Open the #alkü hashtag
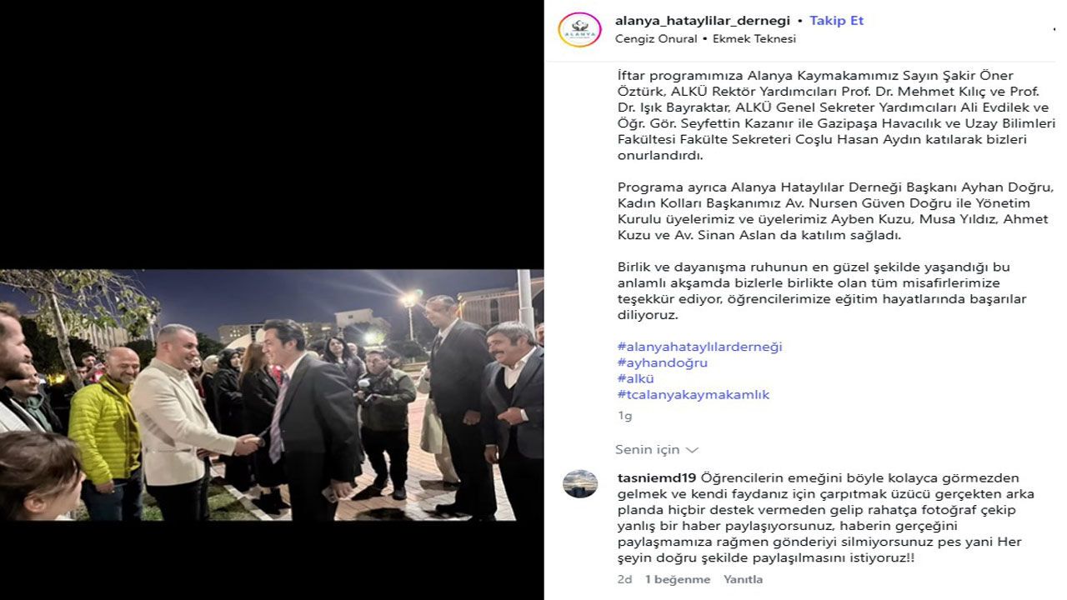The height and width of the screenshot is (600, 1067). click(x=635, y=378)
